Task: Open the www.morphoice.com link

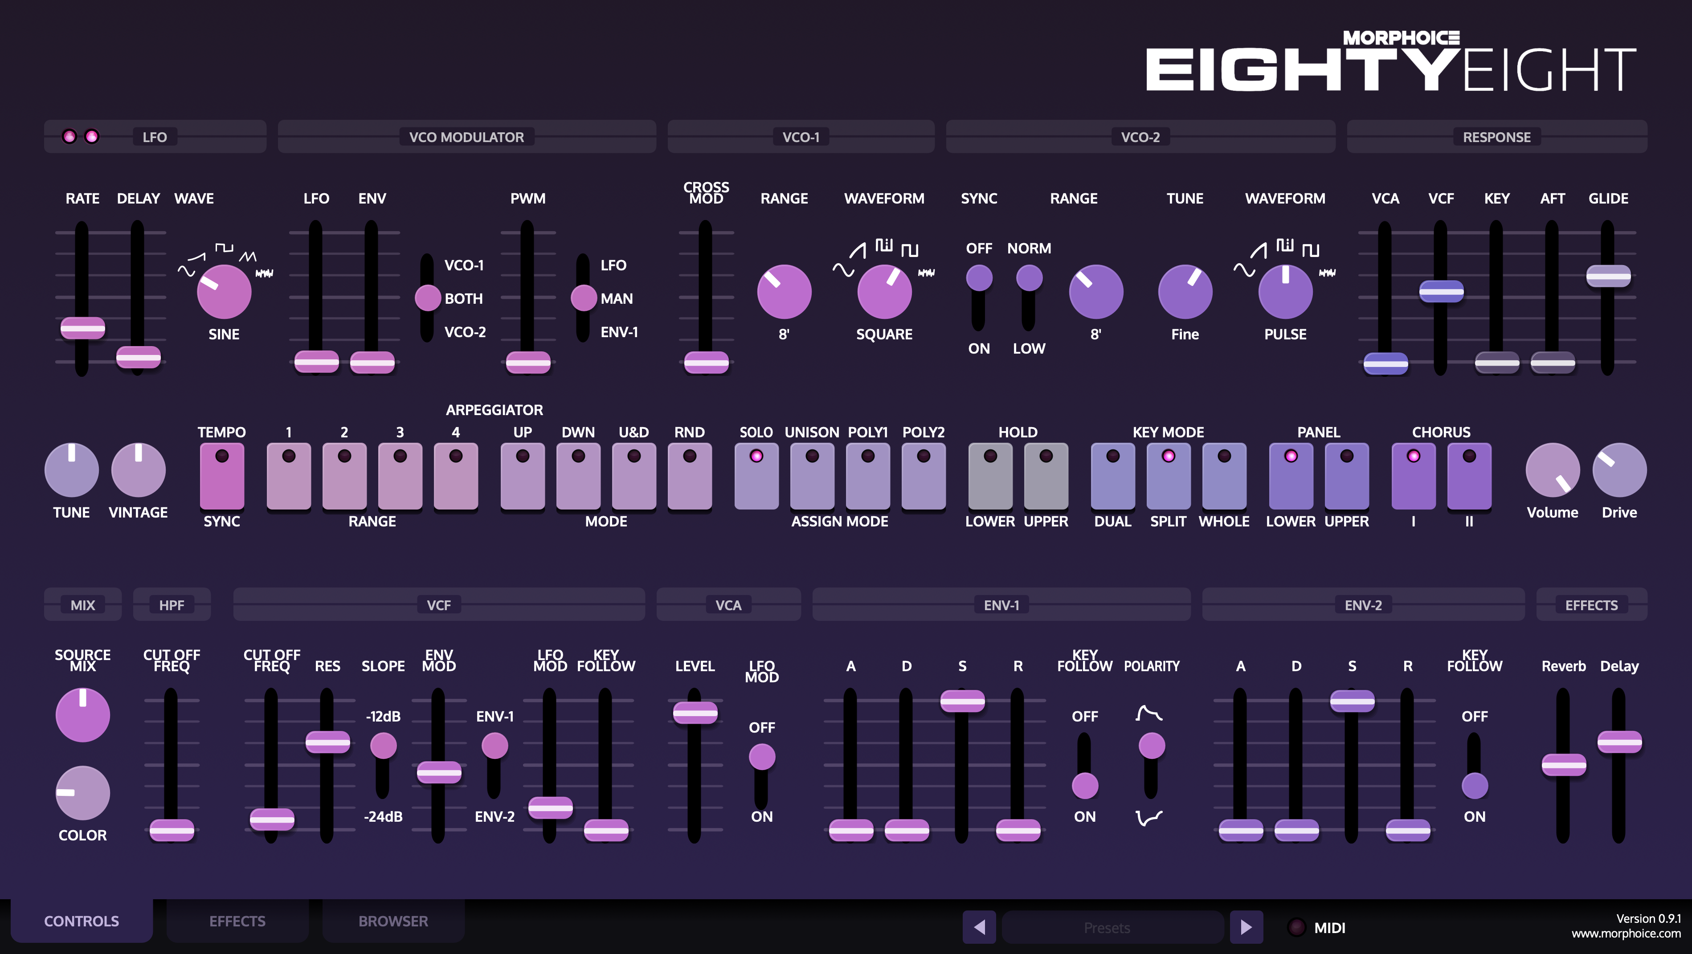Action: click(1626, 933)
